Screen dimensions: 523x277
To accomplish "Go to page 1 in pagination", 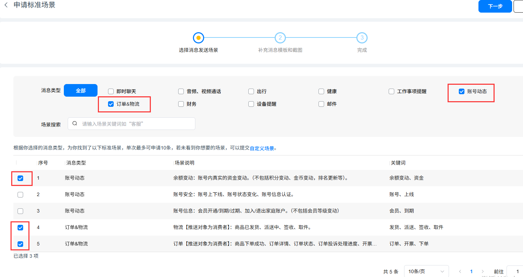I will (471, 271).
